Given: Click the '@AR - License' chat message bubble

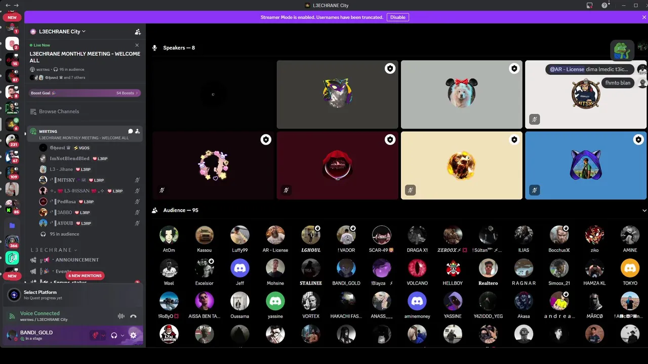Looking at the screenshot, I should point(590,69).
